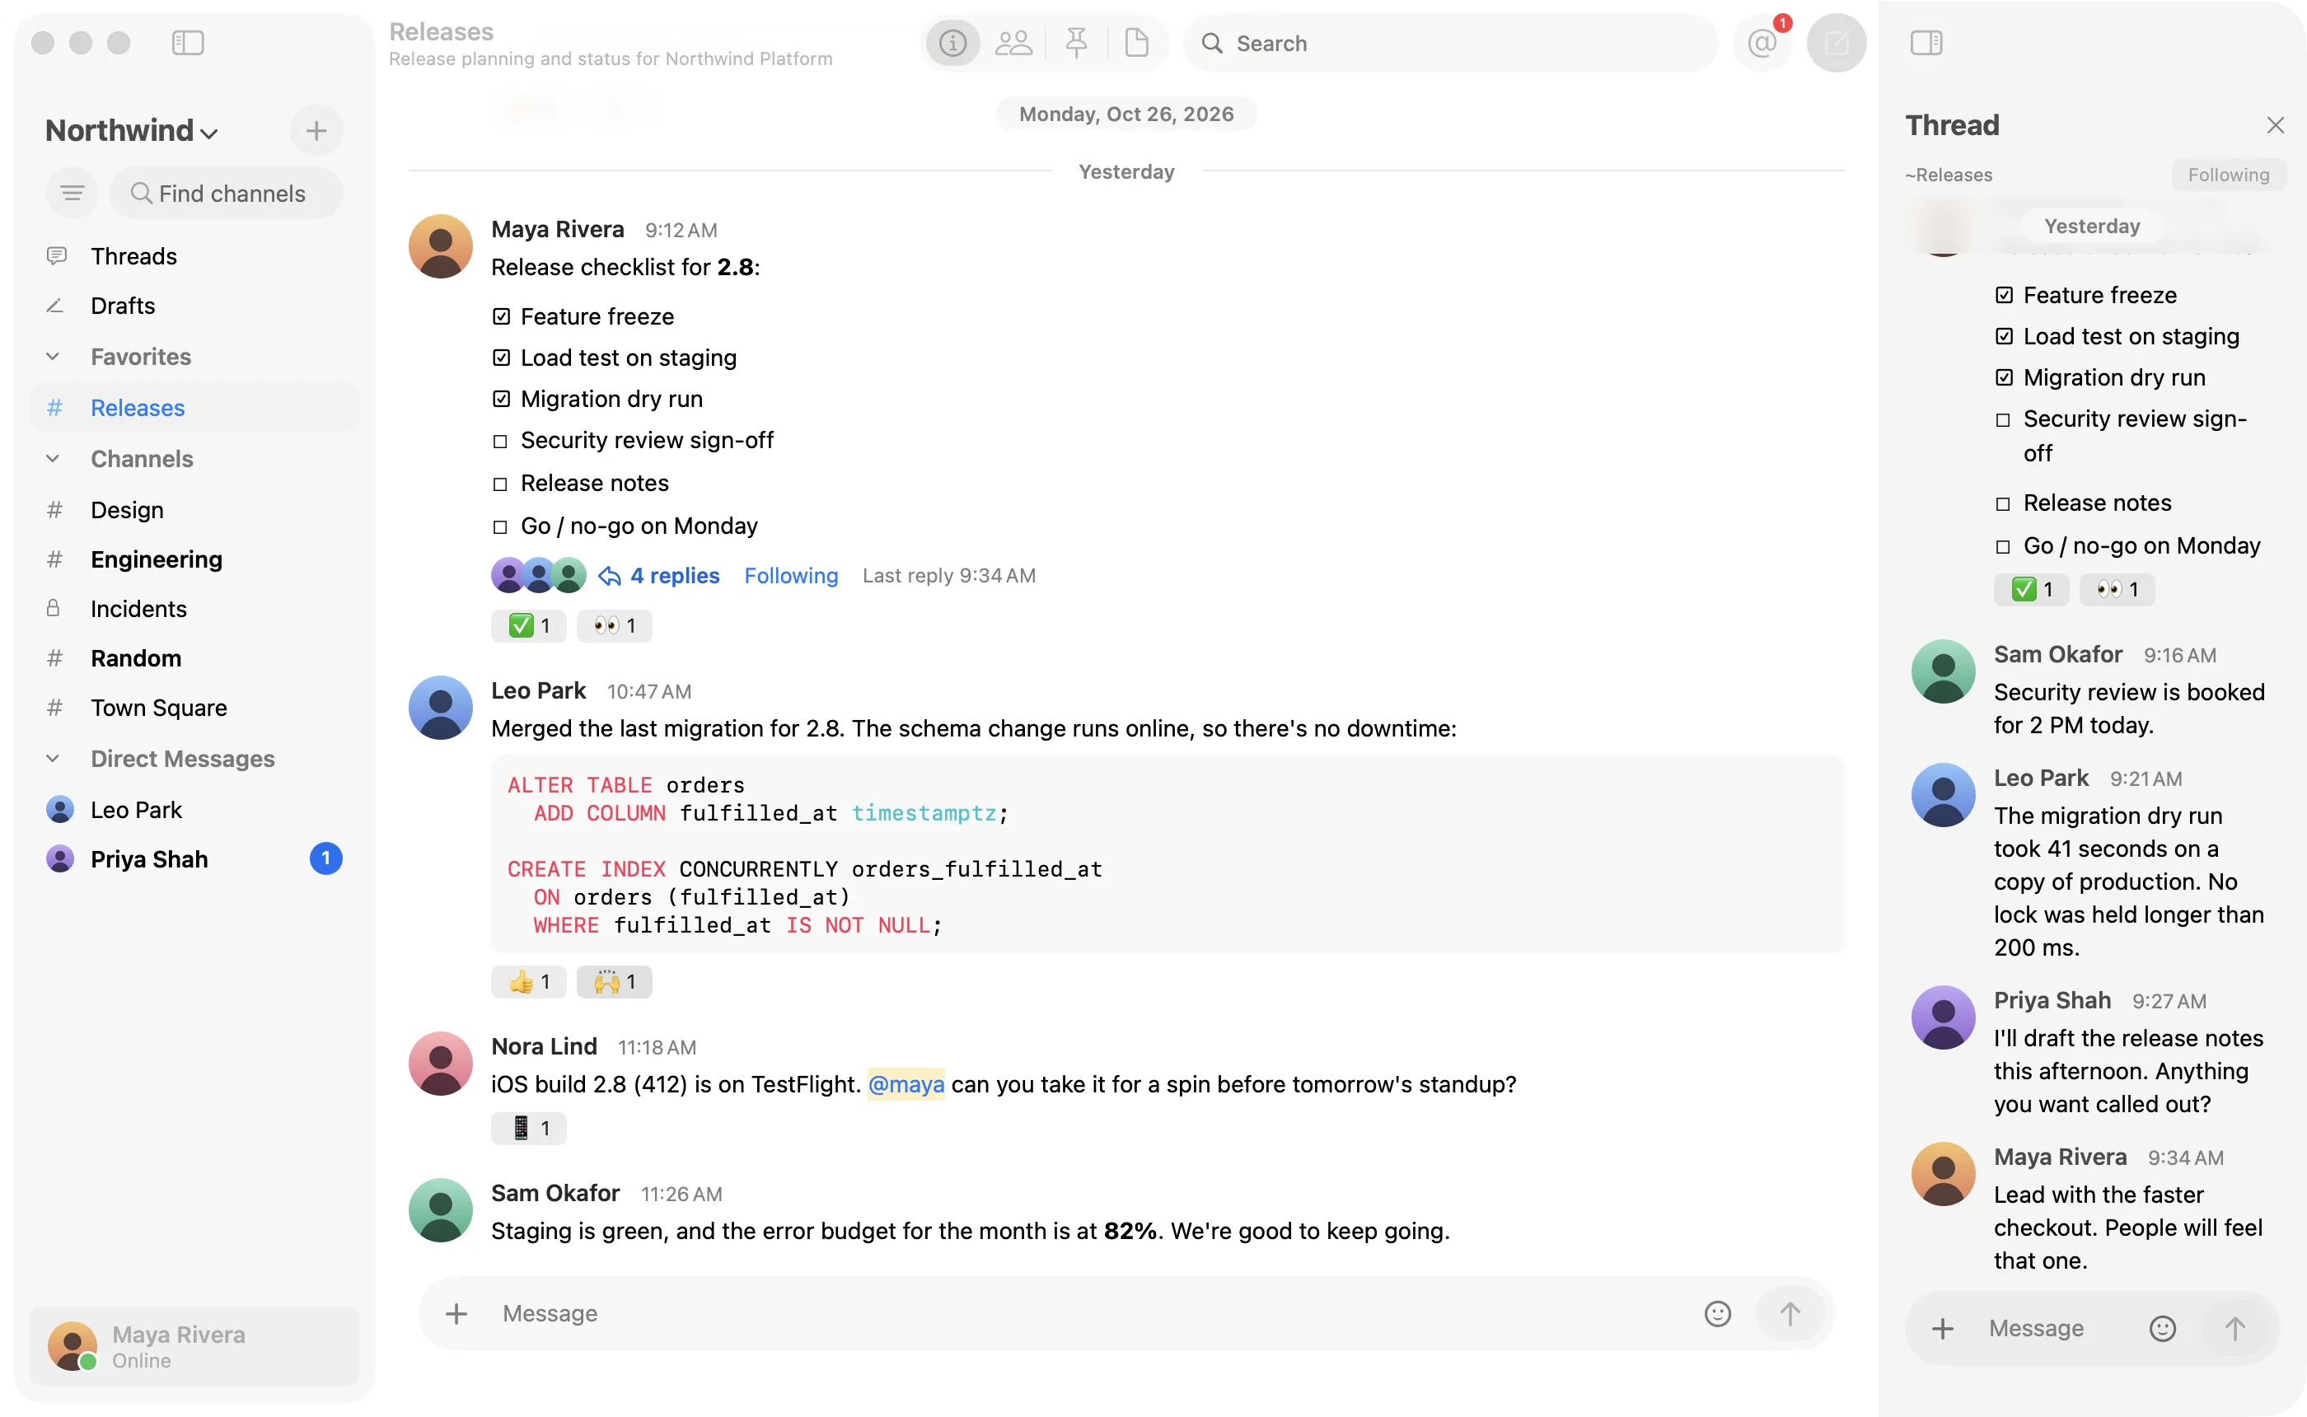Click Leo Park's avatar on migration message
This screenshot has height=1417, width=2307.
439,708
